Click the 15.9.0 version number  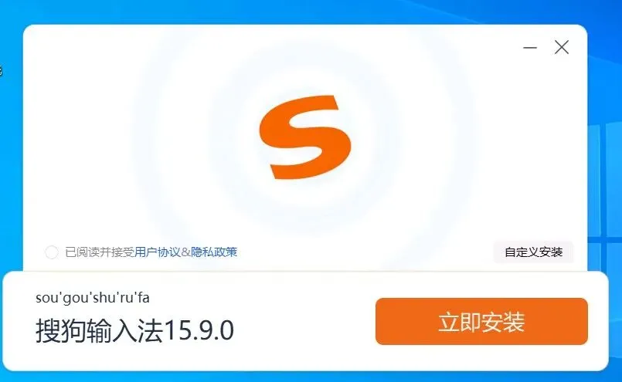199,330
